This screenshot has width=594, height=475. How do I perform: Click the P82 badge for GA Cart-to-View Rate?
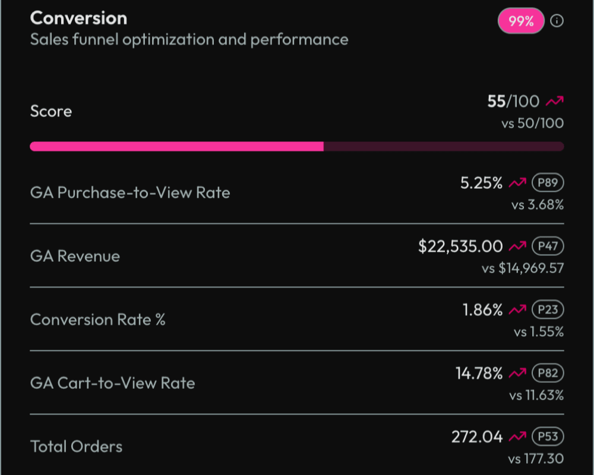tap(548, 373)
